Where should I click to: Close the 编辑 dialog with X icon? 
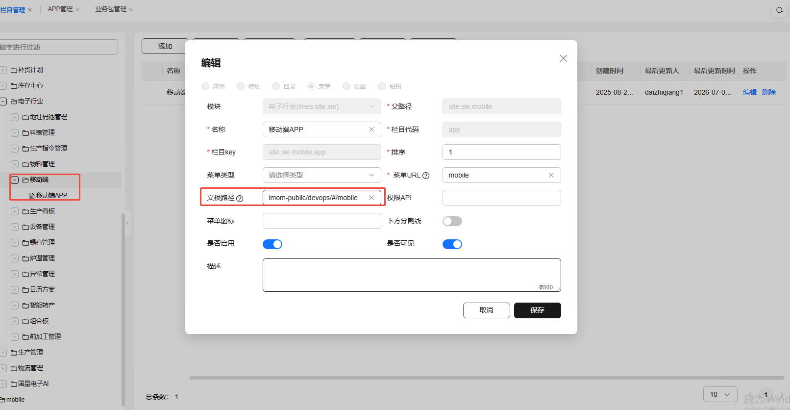click(564, 58)
